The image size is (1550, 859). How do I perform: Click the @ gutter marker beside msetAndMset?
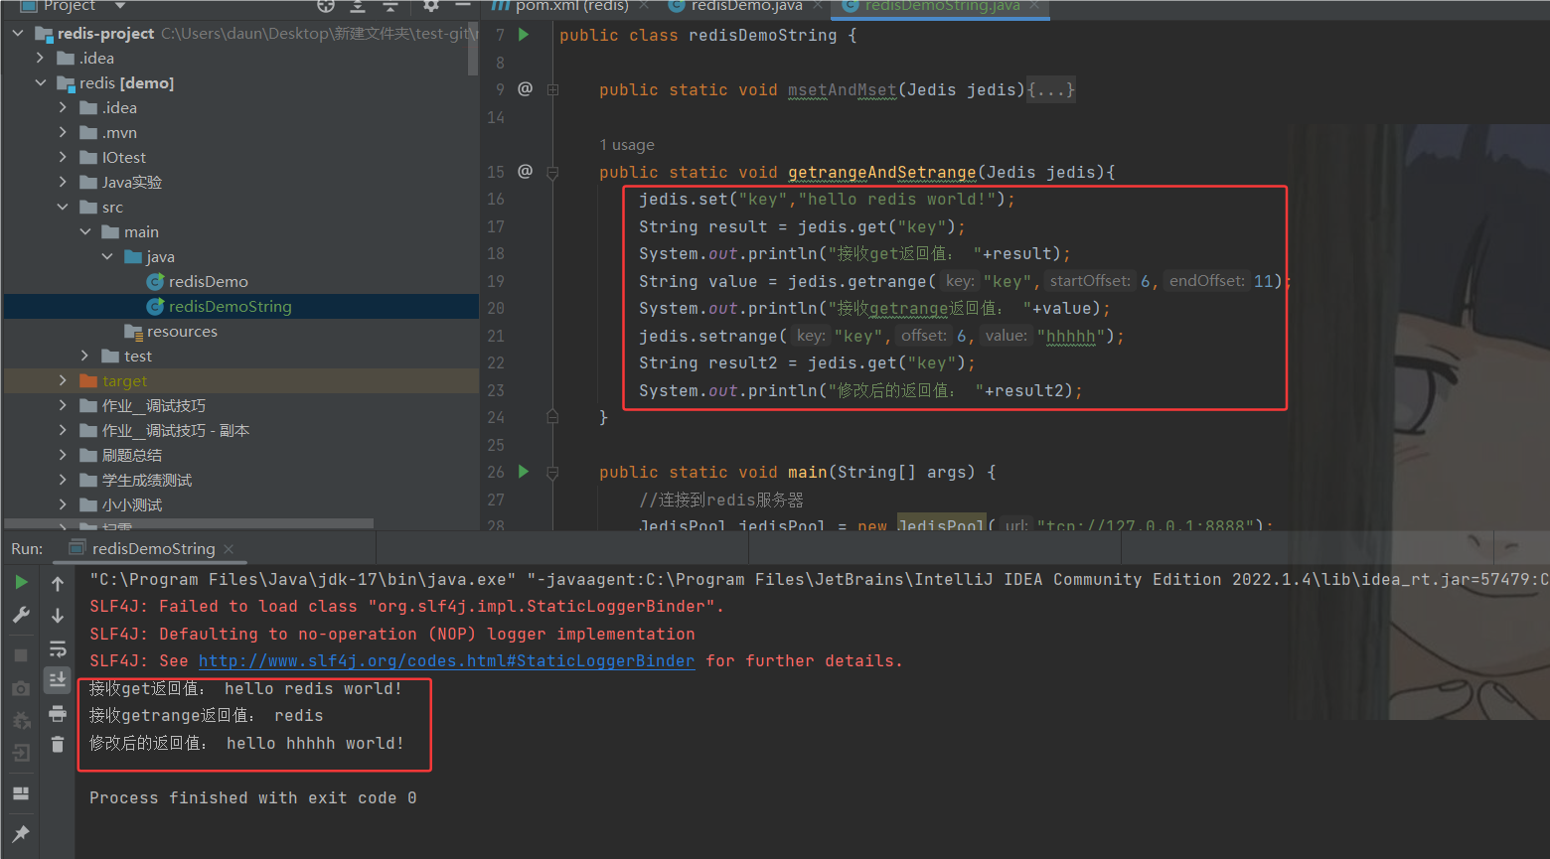point(526,88)
